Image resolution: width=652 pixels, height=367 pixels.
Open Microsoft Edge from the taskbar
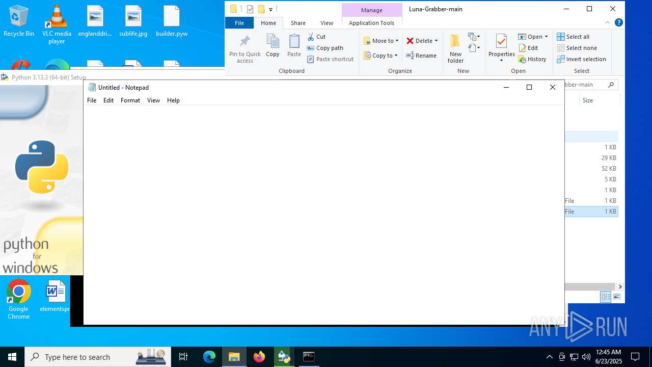pos(209,357)
